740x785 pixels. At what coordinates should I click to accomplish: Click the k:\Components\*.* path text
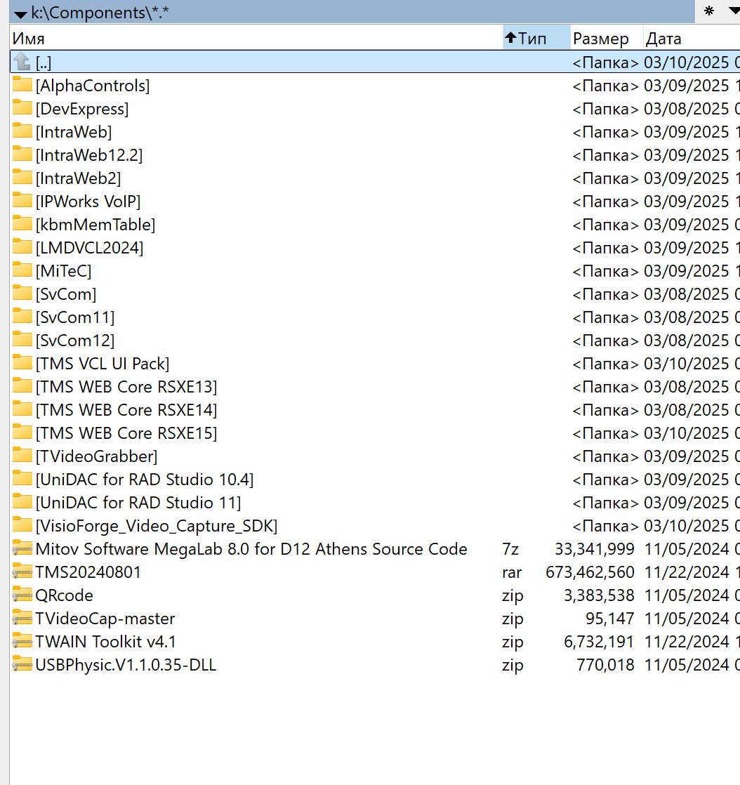(100, 13)
